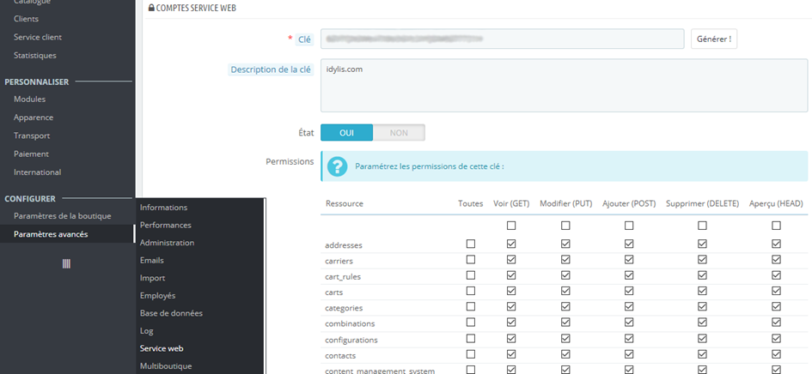Image resolution: width=812 pixels, height=374 pixels.
Task: Open Modules in the Personnaliser section
Action: [29, 100]
